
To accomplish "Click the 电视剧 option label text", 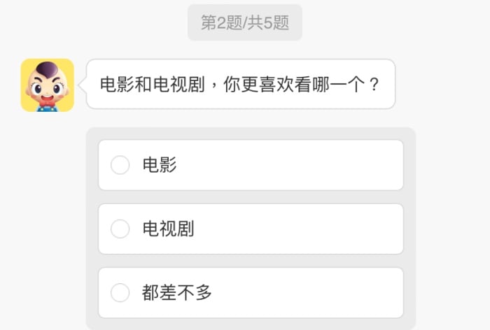I will (x=168, y=229).
